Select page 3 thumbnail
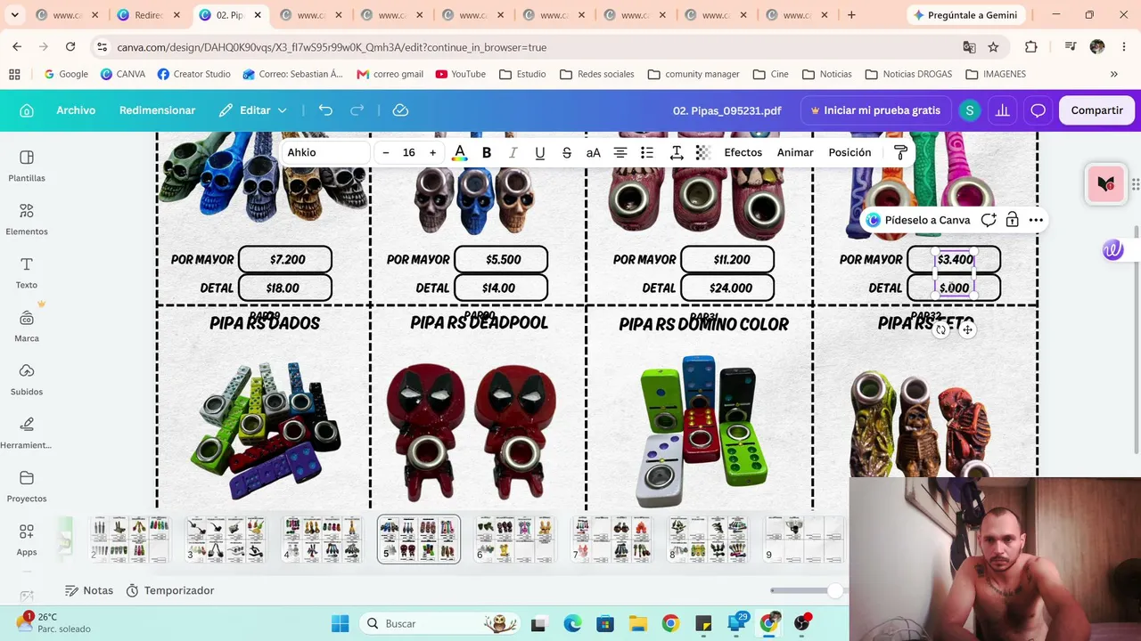The image size is (1141, 641). tap(225, 540)
